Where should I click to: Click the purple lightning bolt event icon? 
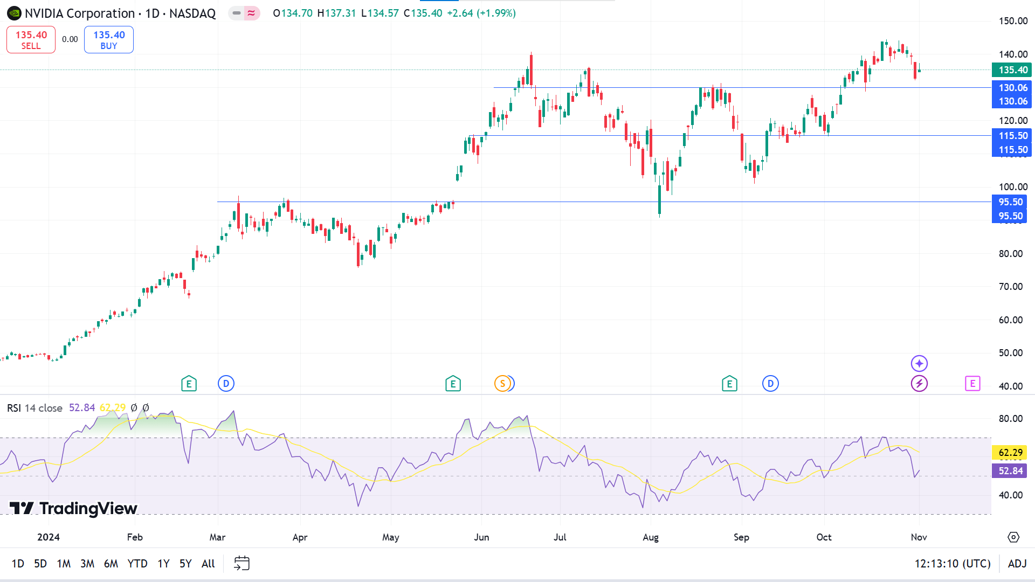(919, 384)
